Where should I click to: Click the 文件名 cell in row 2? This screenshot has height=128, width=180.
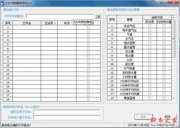27,32
